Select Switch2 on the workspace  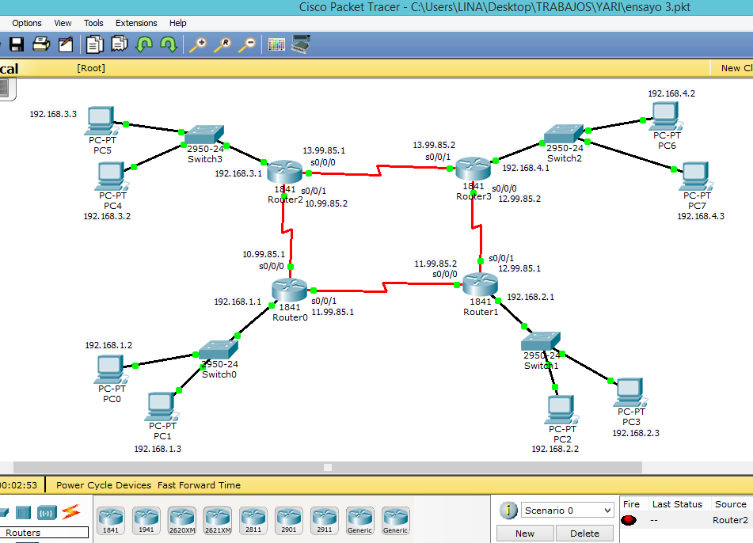pos(564,133)
